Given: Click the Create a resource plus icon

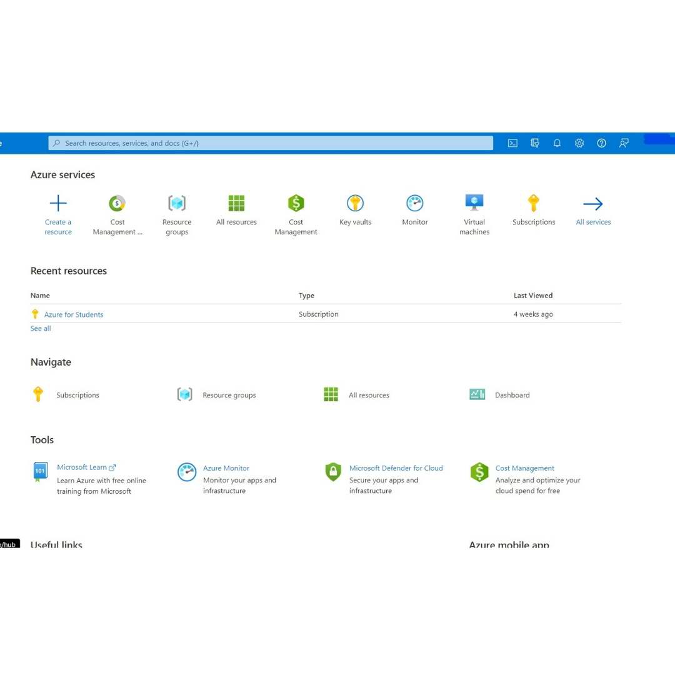Looking at the screenshot, I should click(58, 203).
